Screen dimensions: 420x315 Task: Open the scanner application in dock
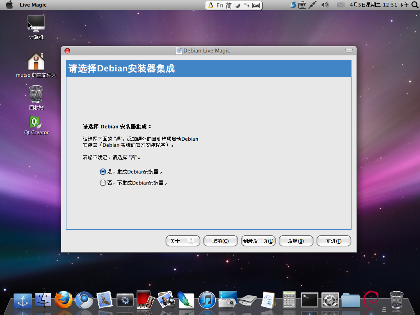(248, 301)
